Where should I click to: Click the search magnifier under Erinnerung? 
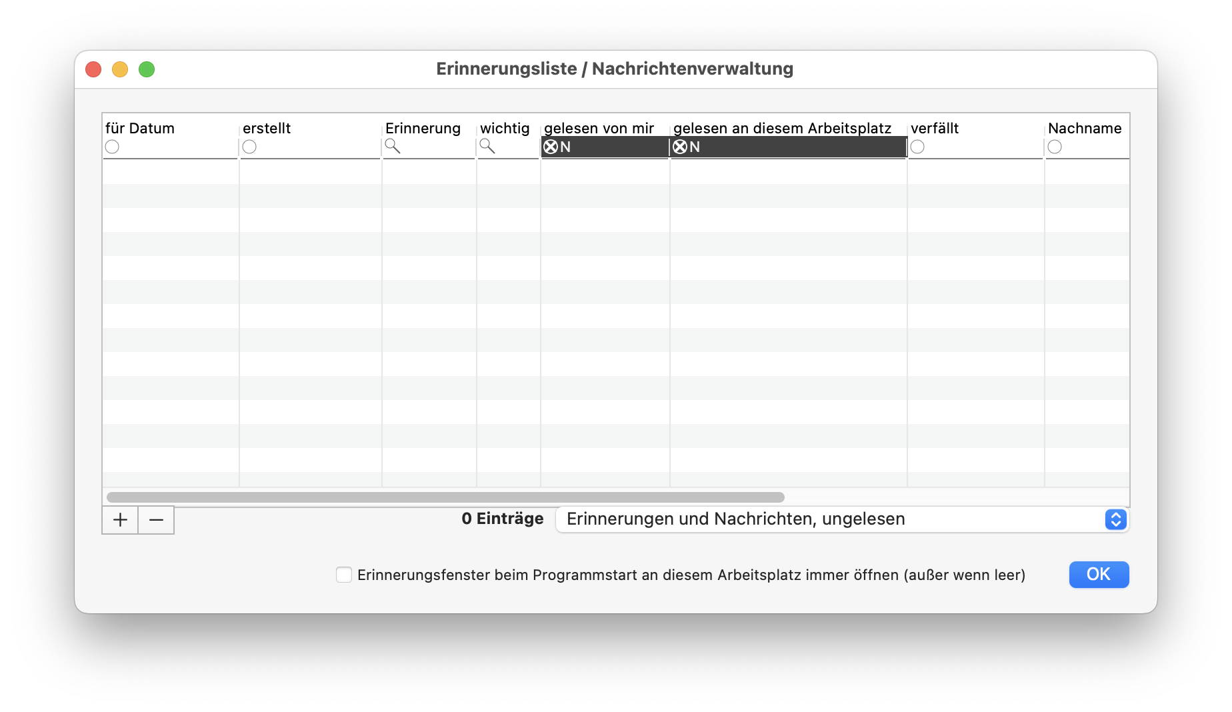click(393, 147)
